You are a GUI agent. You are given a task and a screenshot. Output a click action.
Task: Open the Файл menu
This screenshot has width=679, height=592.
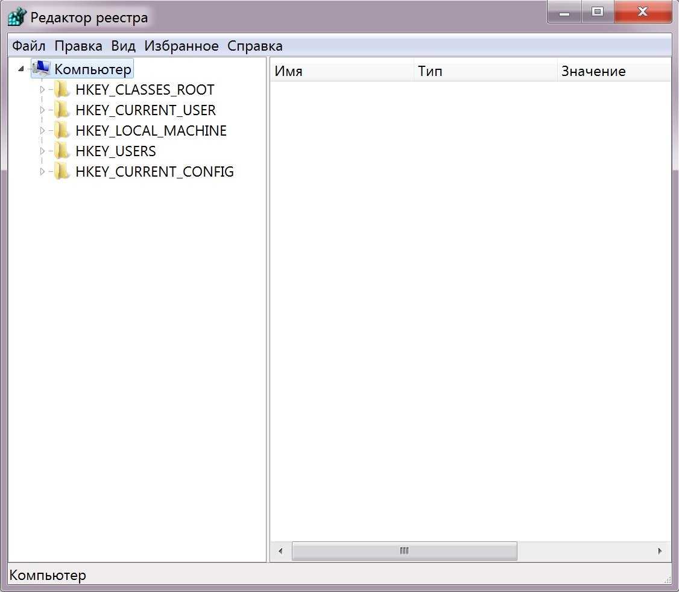[28, 46]
